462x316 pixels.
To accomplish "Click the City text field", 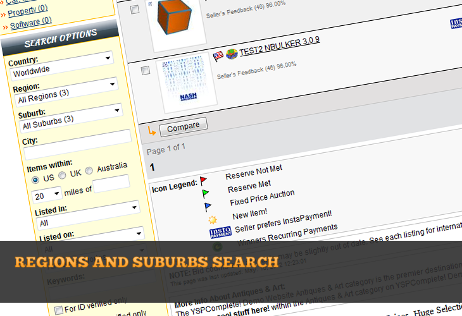I will click(x=77, y=145).
